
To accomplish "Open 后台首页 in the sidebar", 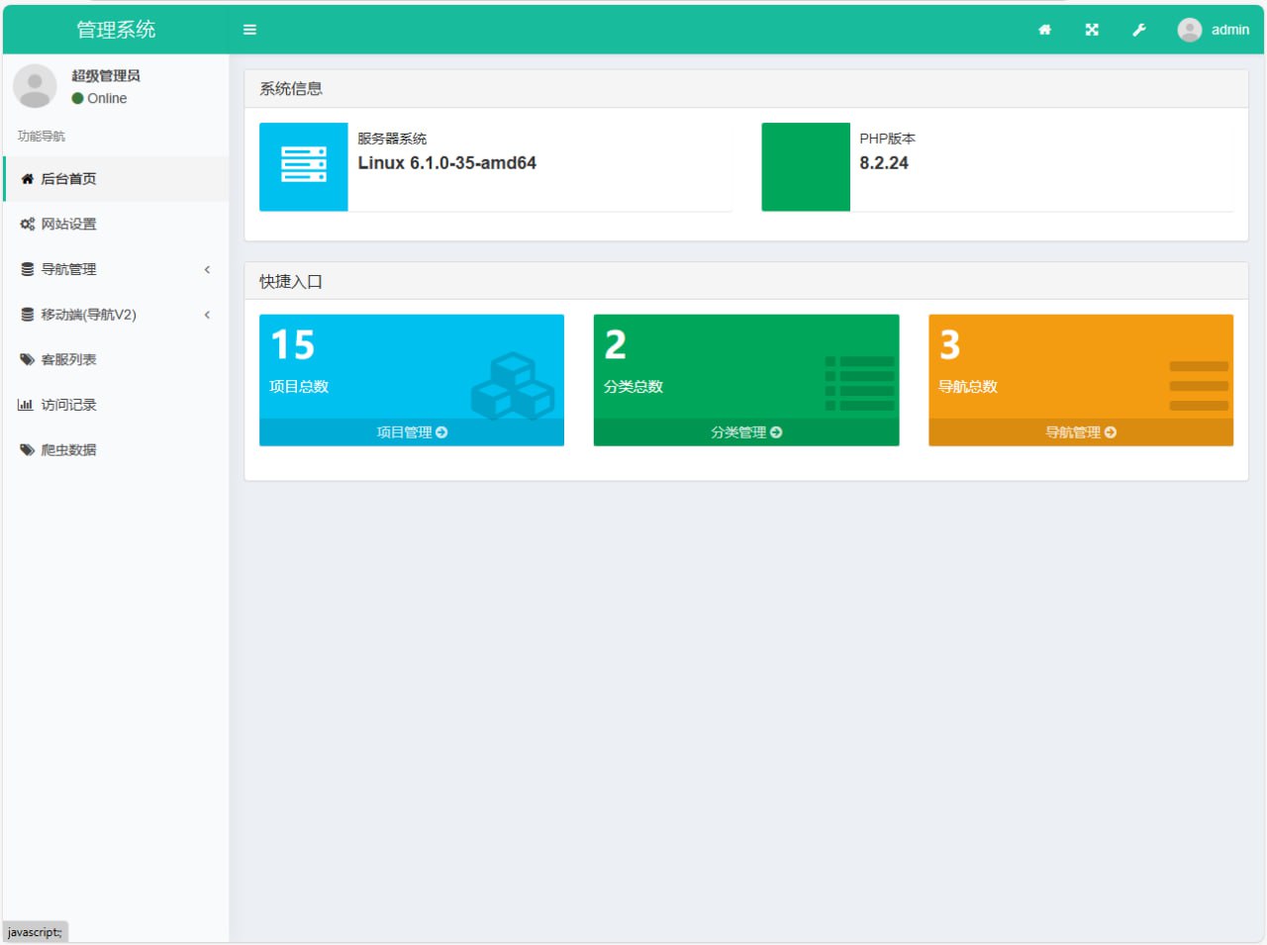I will point(68,179).
